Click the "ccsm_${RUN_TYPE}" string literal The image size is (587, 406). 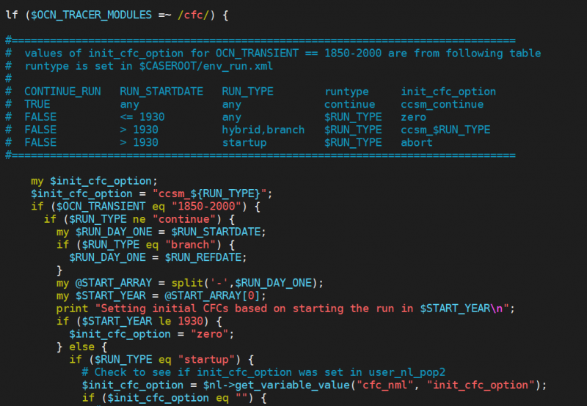click(212, 193)
